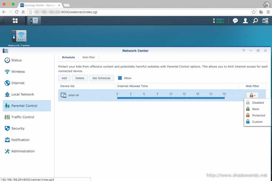This screenshot has width=272, height=181.
Task: Open the widgets panel icon
Action: tap(265, 21)
